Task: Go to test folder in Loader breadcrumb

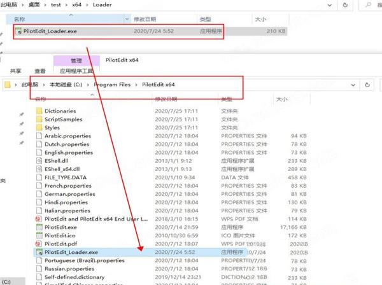Action: [x=56, y=5]
